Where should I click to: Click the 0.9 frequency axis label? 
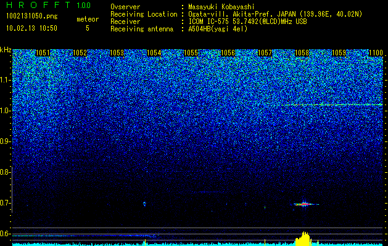click(5, 141)
